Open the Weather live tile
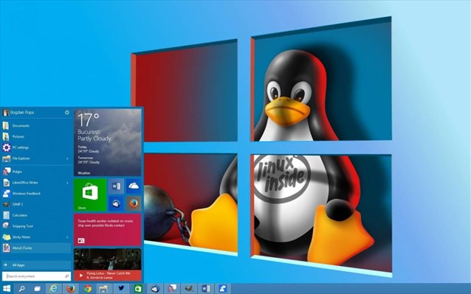The height and width of the screenshot is (294, 471). click(108, 142)
